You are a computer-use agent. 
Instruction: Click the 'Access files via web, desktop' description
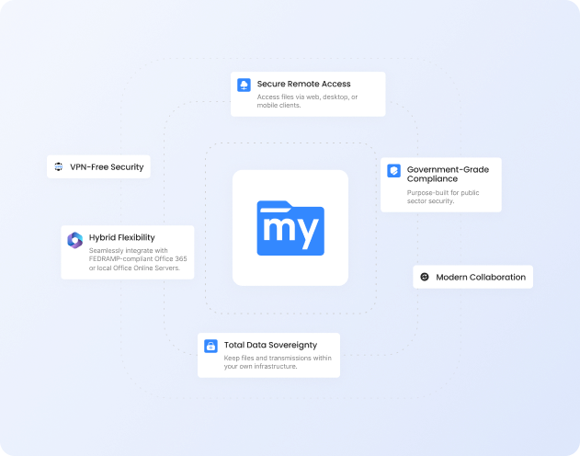click(x=308, y=101)
